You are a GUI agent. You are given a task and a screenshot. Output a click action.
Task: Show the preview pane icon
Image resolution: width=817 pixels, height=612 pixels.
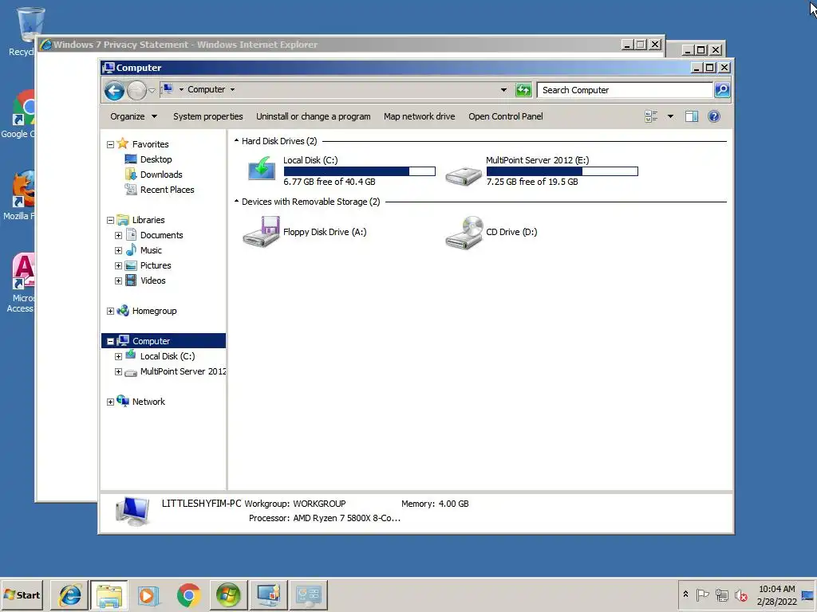(x=692, y=116)
